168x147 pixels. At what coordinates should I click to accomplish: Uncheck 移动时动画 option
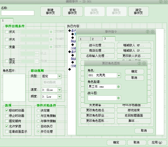7,111
